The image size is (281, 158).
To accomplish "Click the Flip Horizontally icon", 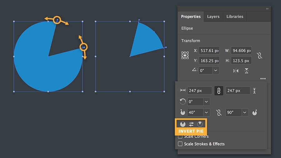I will (236, 71).
